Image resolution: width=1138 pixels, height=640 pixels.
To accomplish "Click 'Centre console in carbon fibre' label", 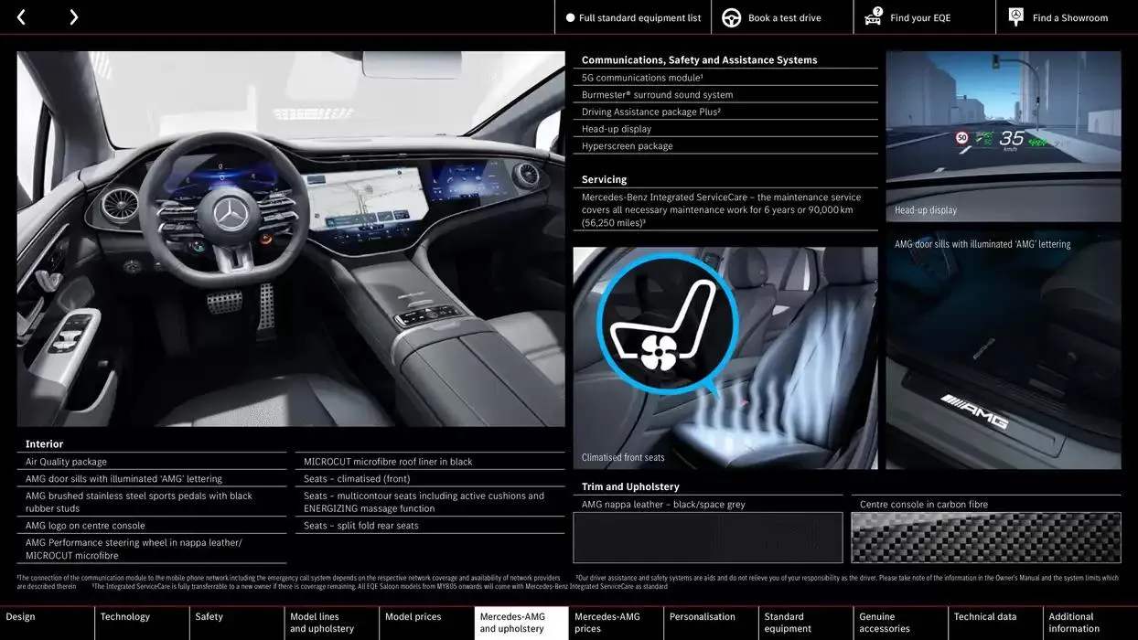I will point(924,504).
